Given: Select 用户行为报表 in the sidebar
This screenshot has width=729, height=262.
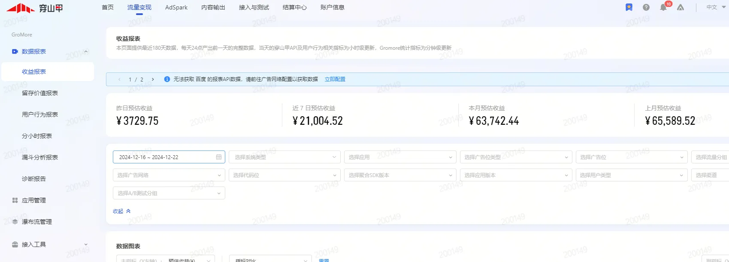Looking at the screenshot, I should (40, 114).
